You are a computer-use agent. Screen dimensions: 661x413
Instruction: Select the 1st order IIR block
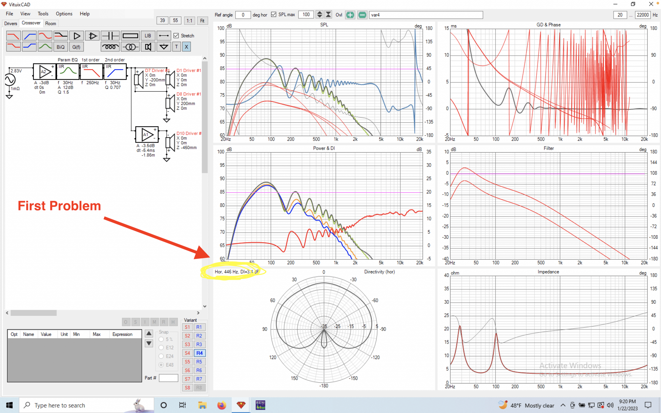(x=91, y=72)
